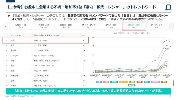177x100 pixels.
Task: Click the right arrow to see next weeks
Action: (x=172, y=27)
